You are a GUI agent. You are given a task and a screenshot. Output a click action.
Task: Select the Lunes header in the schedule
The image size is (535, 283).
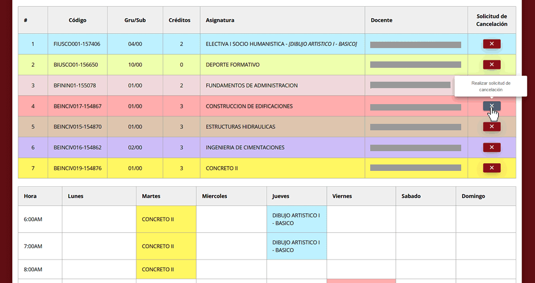point(75,196)
